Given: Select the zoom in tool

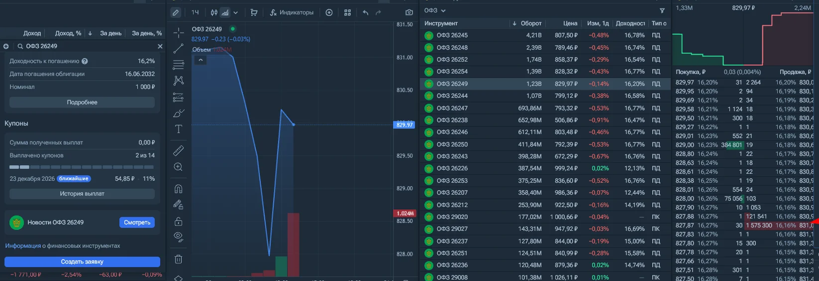Looking at the screenshot, I should tap(179, 167).
